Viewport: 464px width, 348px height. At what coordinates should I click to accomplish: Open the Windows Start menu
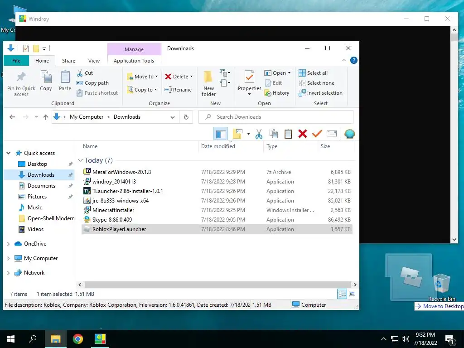click(x=11, y=339)
